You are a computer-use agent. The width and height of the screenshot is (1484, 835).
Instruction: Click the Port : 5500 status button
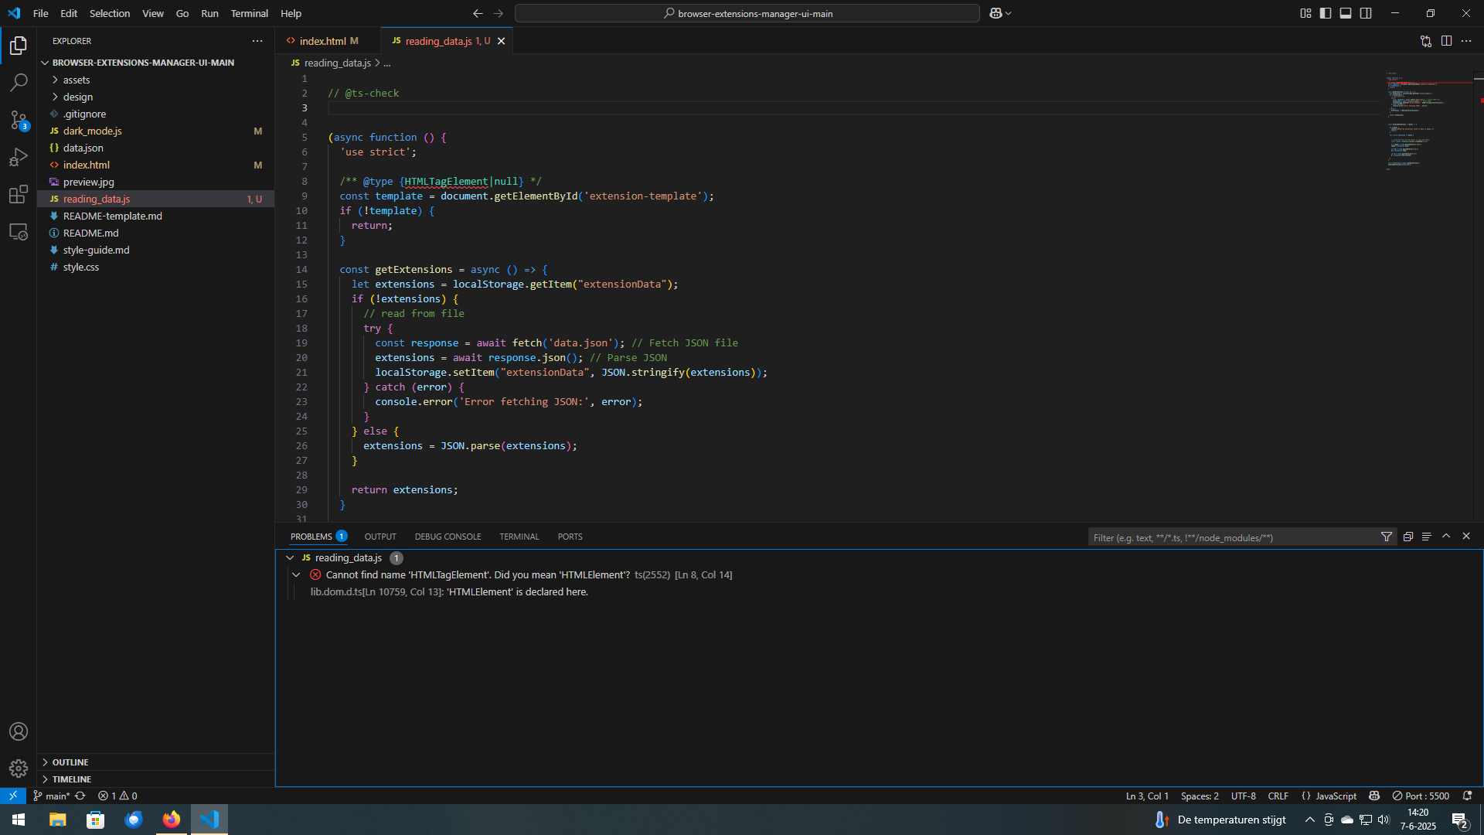point(1421,796)
